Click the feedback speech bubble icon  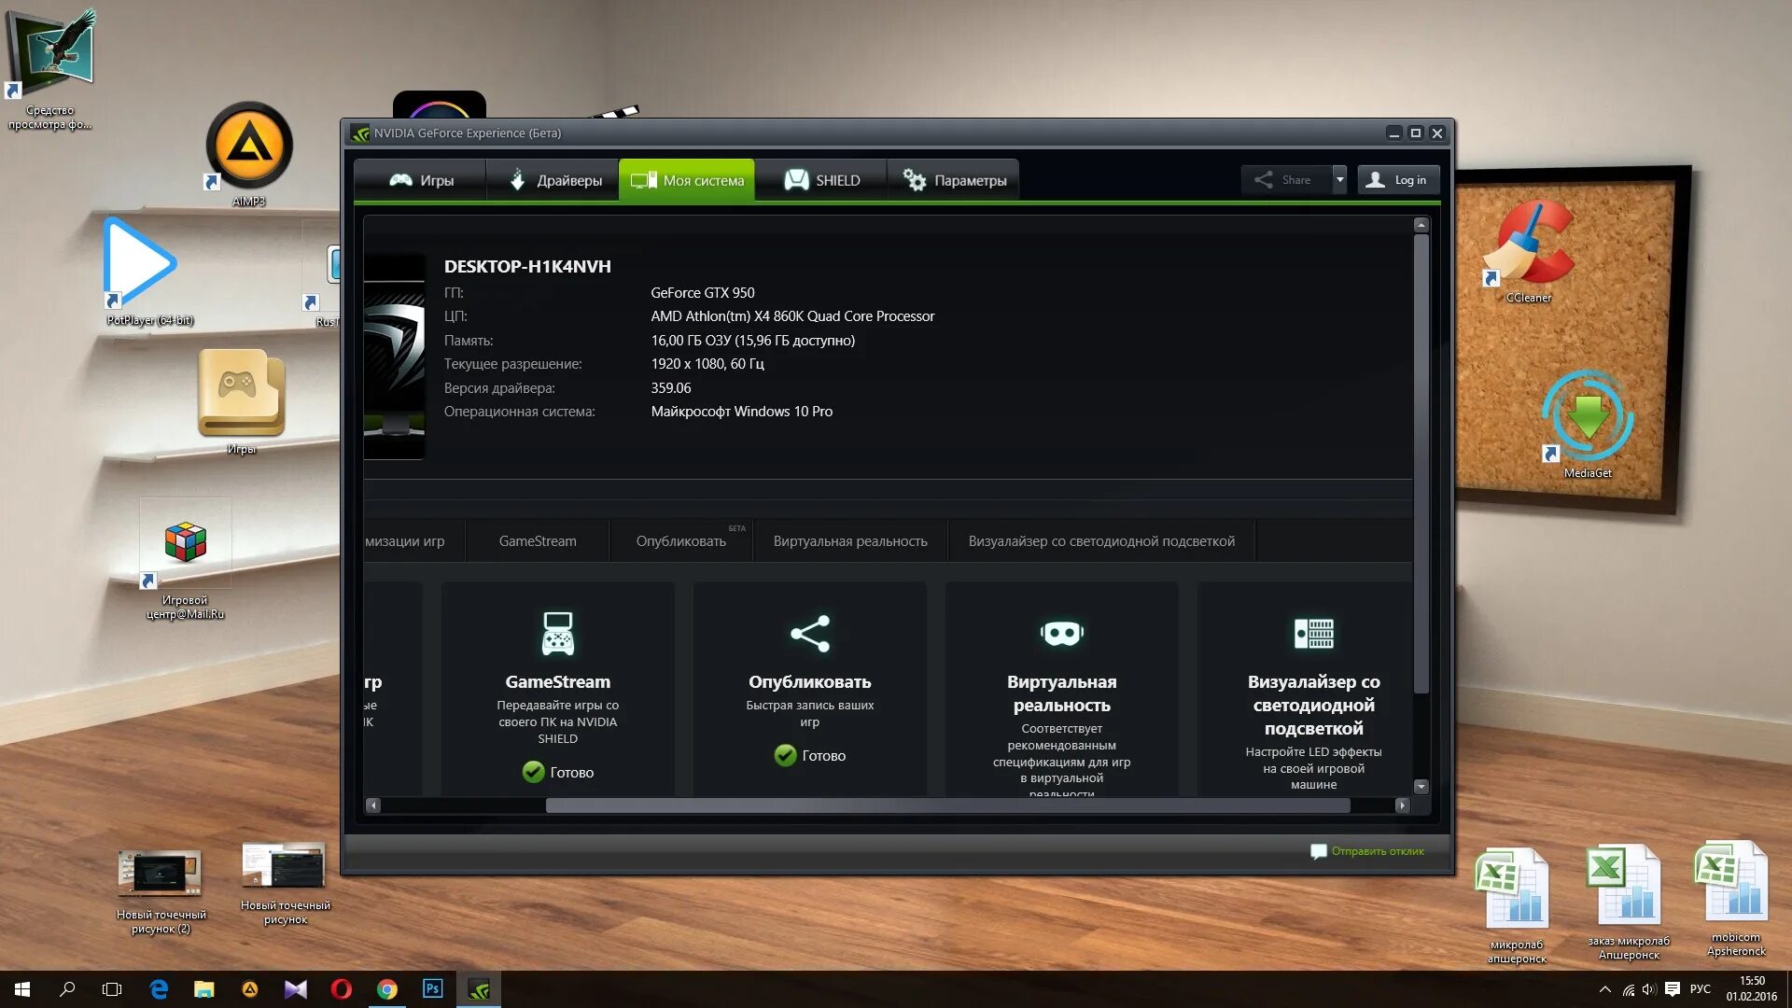[1319, 851]
